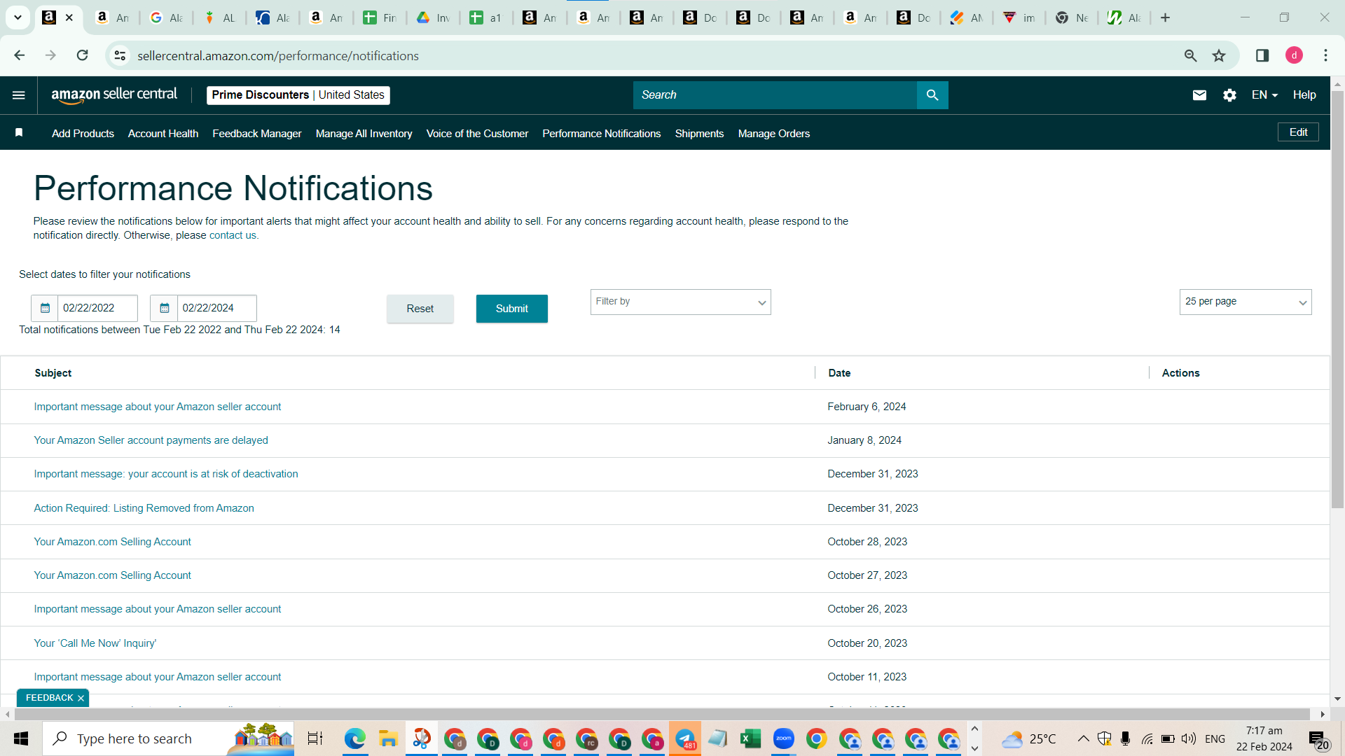Open Add Products in the nav bar
The height and width of the screenshot is (756, 1345).
(83, 133)
